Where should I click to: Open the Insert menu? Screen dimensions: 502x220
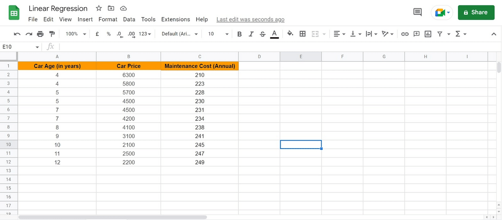click(85, 19)
